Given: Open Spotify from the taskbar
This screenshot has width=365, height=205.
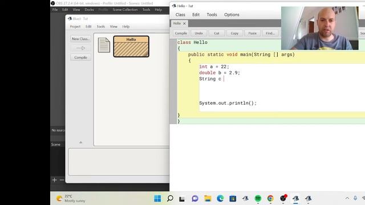Looking at the screenshot, I should (258, 199).
